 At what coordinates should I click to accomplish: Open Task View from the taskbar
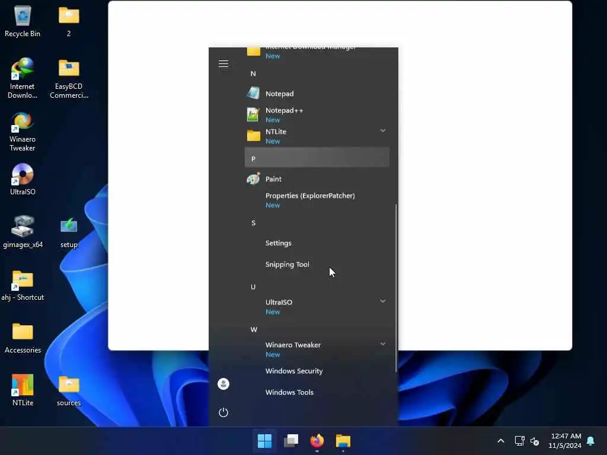click(291, 441)
